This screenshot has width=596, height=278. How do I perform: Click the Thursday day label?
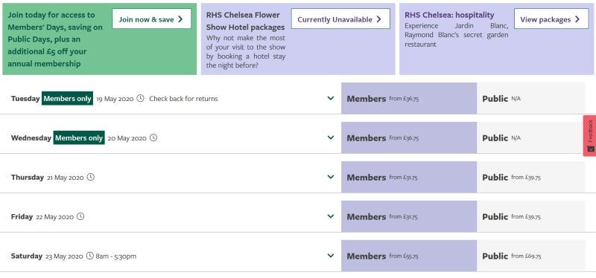click(x=28, y=177)
